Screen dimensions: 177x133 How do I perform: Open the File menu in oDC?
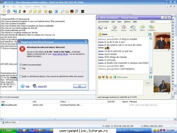tap(7, 6)
